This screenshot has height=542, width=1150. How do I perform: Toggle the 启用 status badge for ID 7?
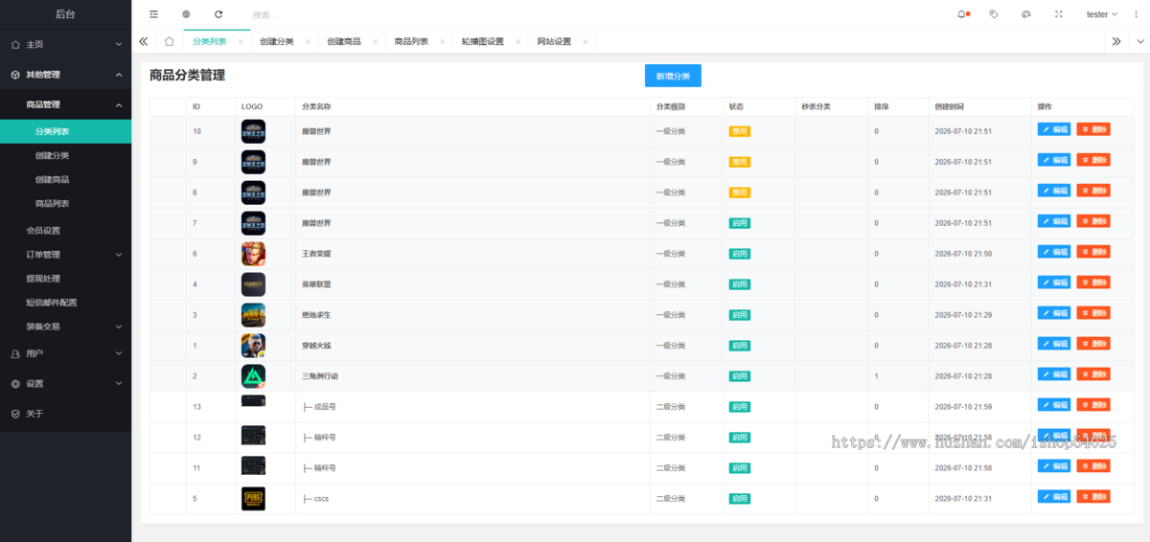(740, 223)
